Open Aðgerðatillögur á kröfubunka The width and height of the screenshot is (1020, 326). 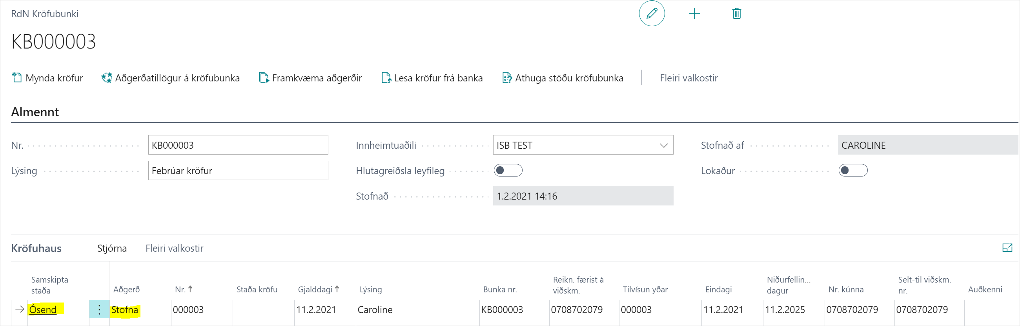170,78
